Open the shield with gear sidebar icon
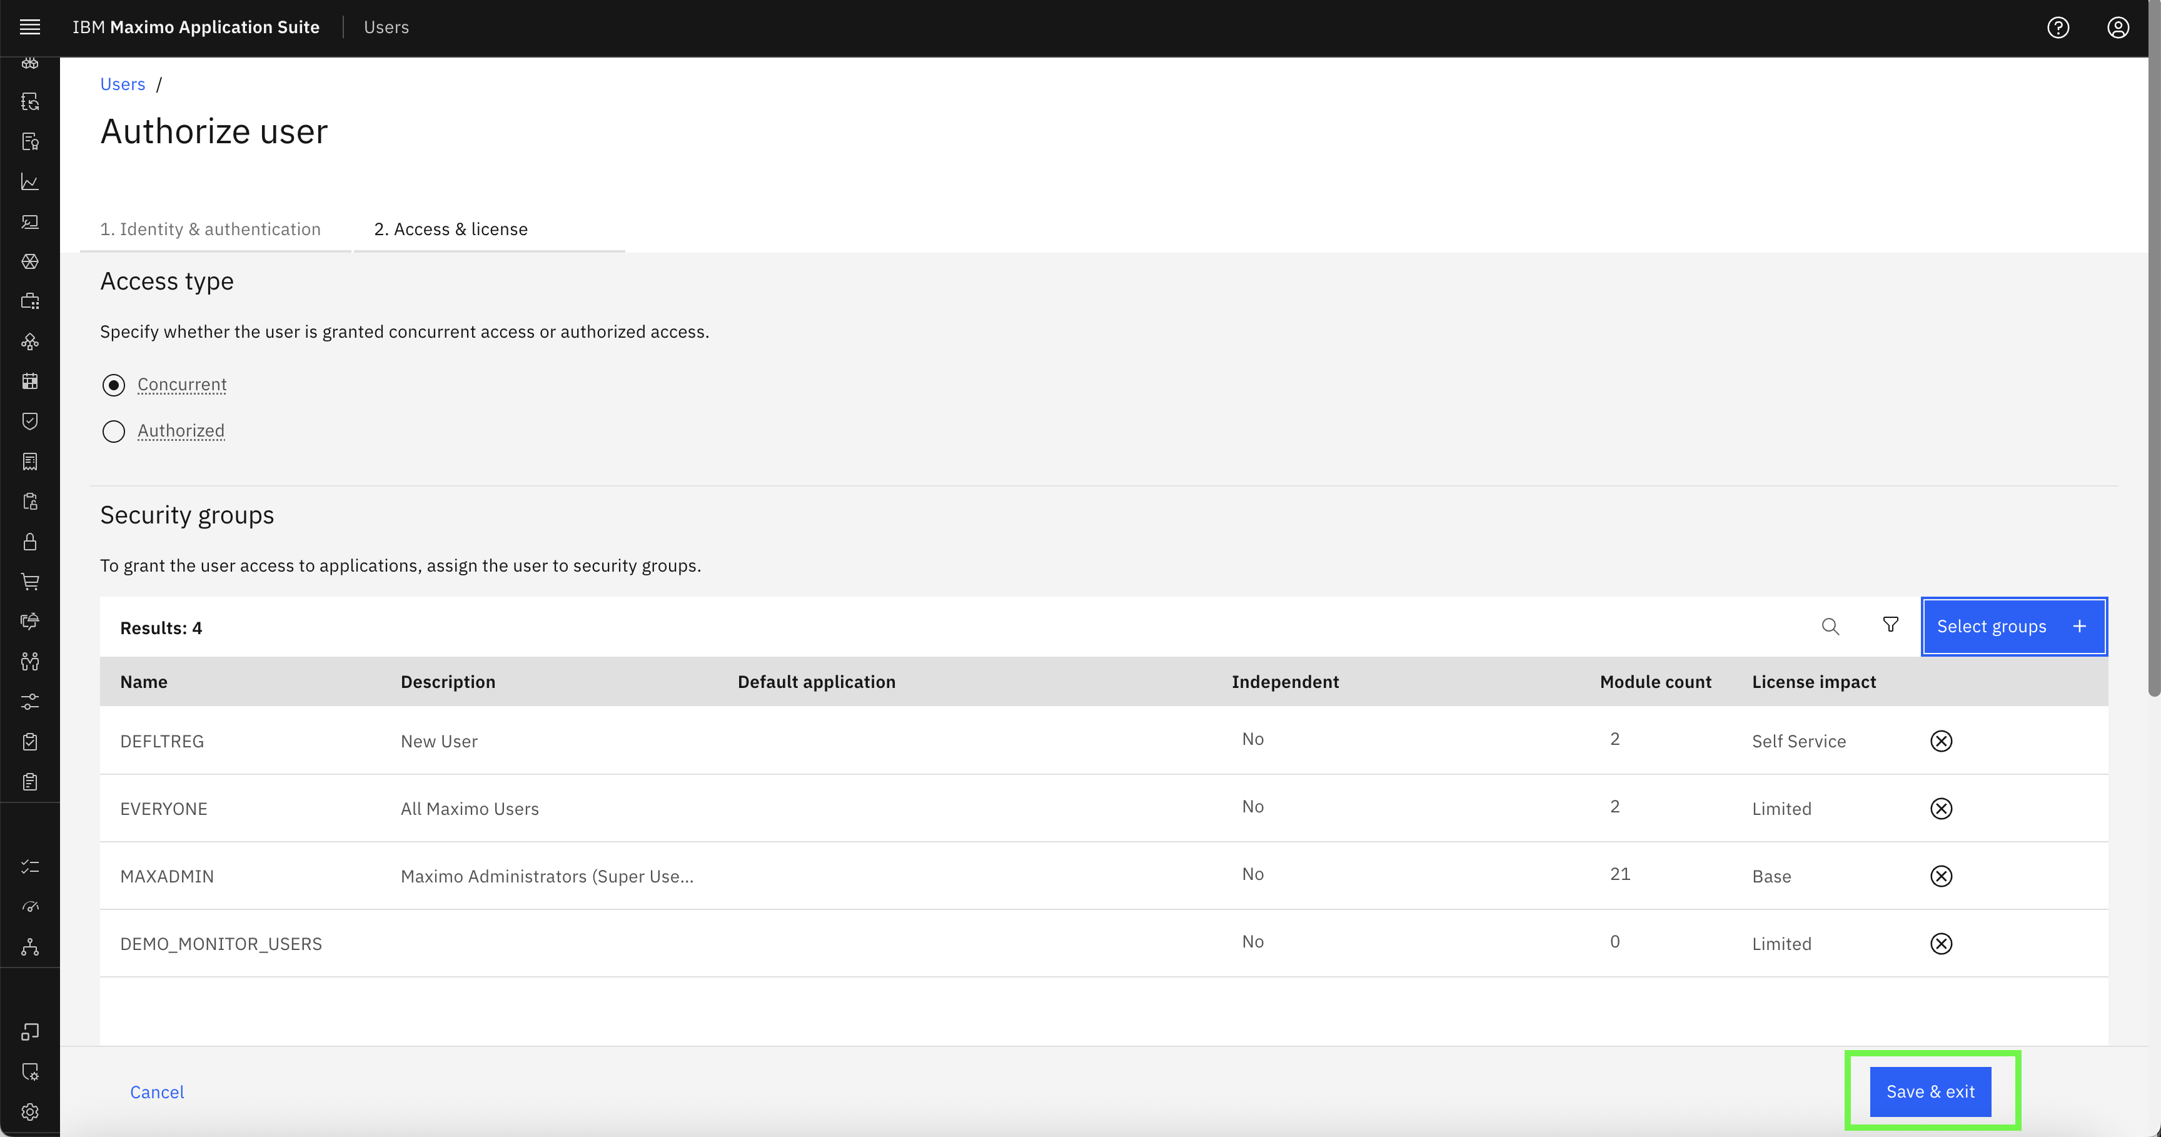 (x=30, y=1071)
